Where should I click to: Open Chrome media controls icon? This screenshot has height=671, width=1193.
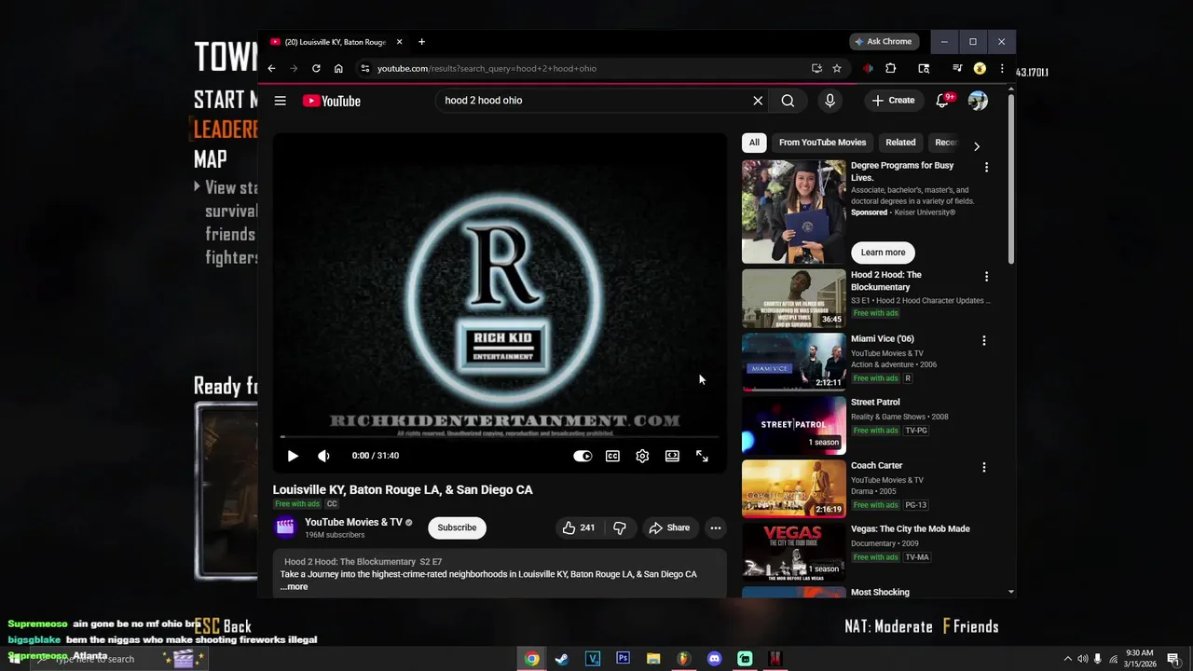coord(957,68)
